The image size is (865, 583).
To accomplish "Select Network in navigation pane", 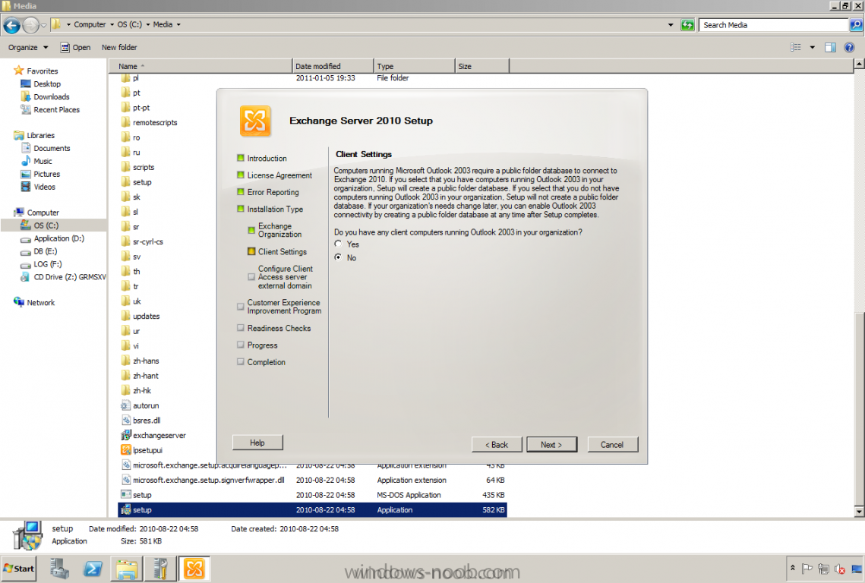I will (40, 302).
